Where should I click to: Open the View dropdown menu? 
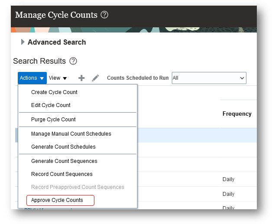click(58, 78)
